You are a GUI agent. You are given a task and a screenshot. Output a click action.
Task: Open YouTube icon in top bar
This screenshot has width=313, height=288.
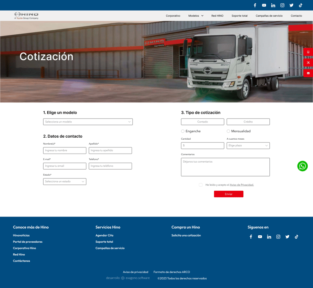pyautogui.click(x=264, y=5)
